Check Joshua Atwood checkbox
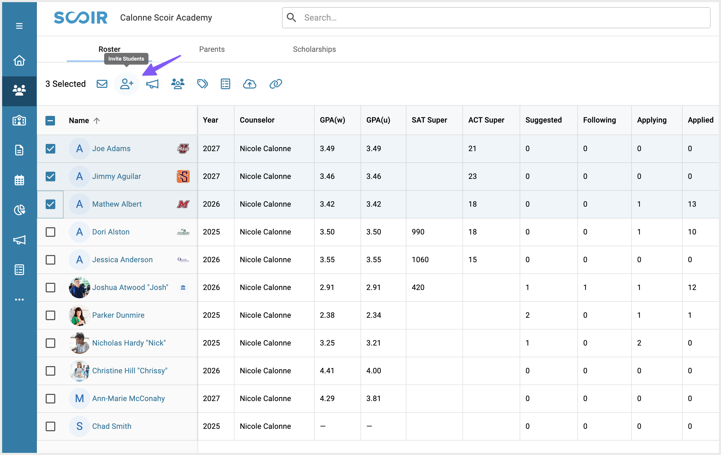This screenshot has height=455, width=721. point(50,287)
